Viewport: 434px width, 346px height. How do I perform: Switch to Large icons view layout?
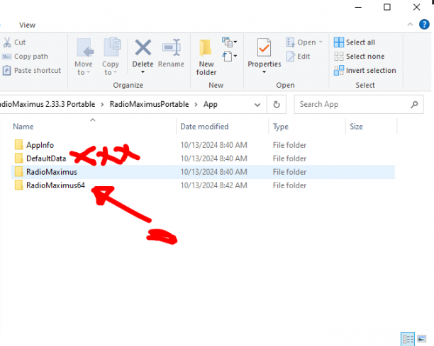pos(421,338)
